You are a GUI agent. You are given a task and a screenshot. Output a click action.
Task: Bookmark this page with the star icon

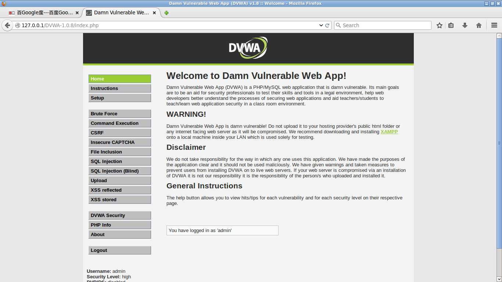coord(440,25)
